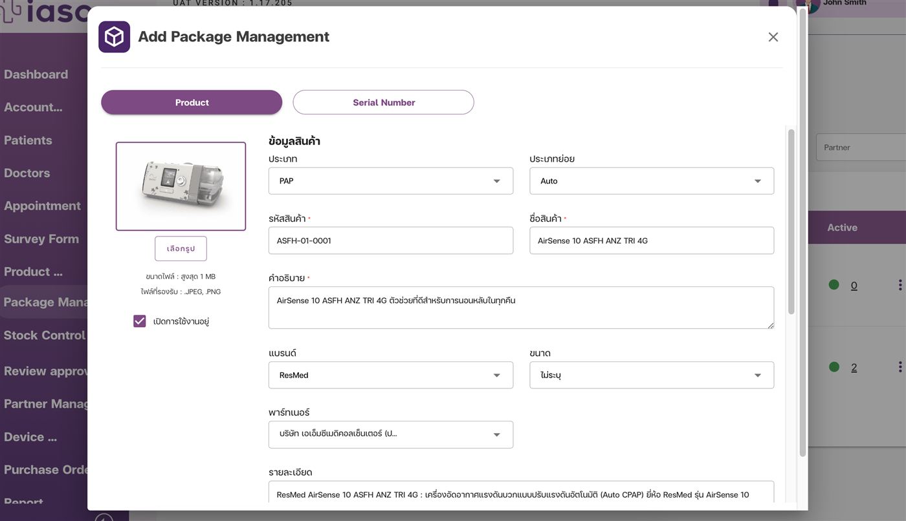Click the เลือกรูป choose image button
The image size is (906, 521).
tap(181, 249)
